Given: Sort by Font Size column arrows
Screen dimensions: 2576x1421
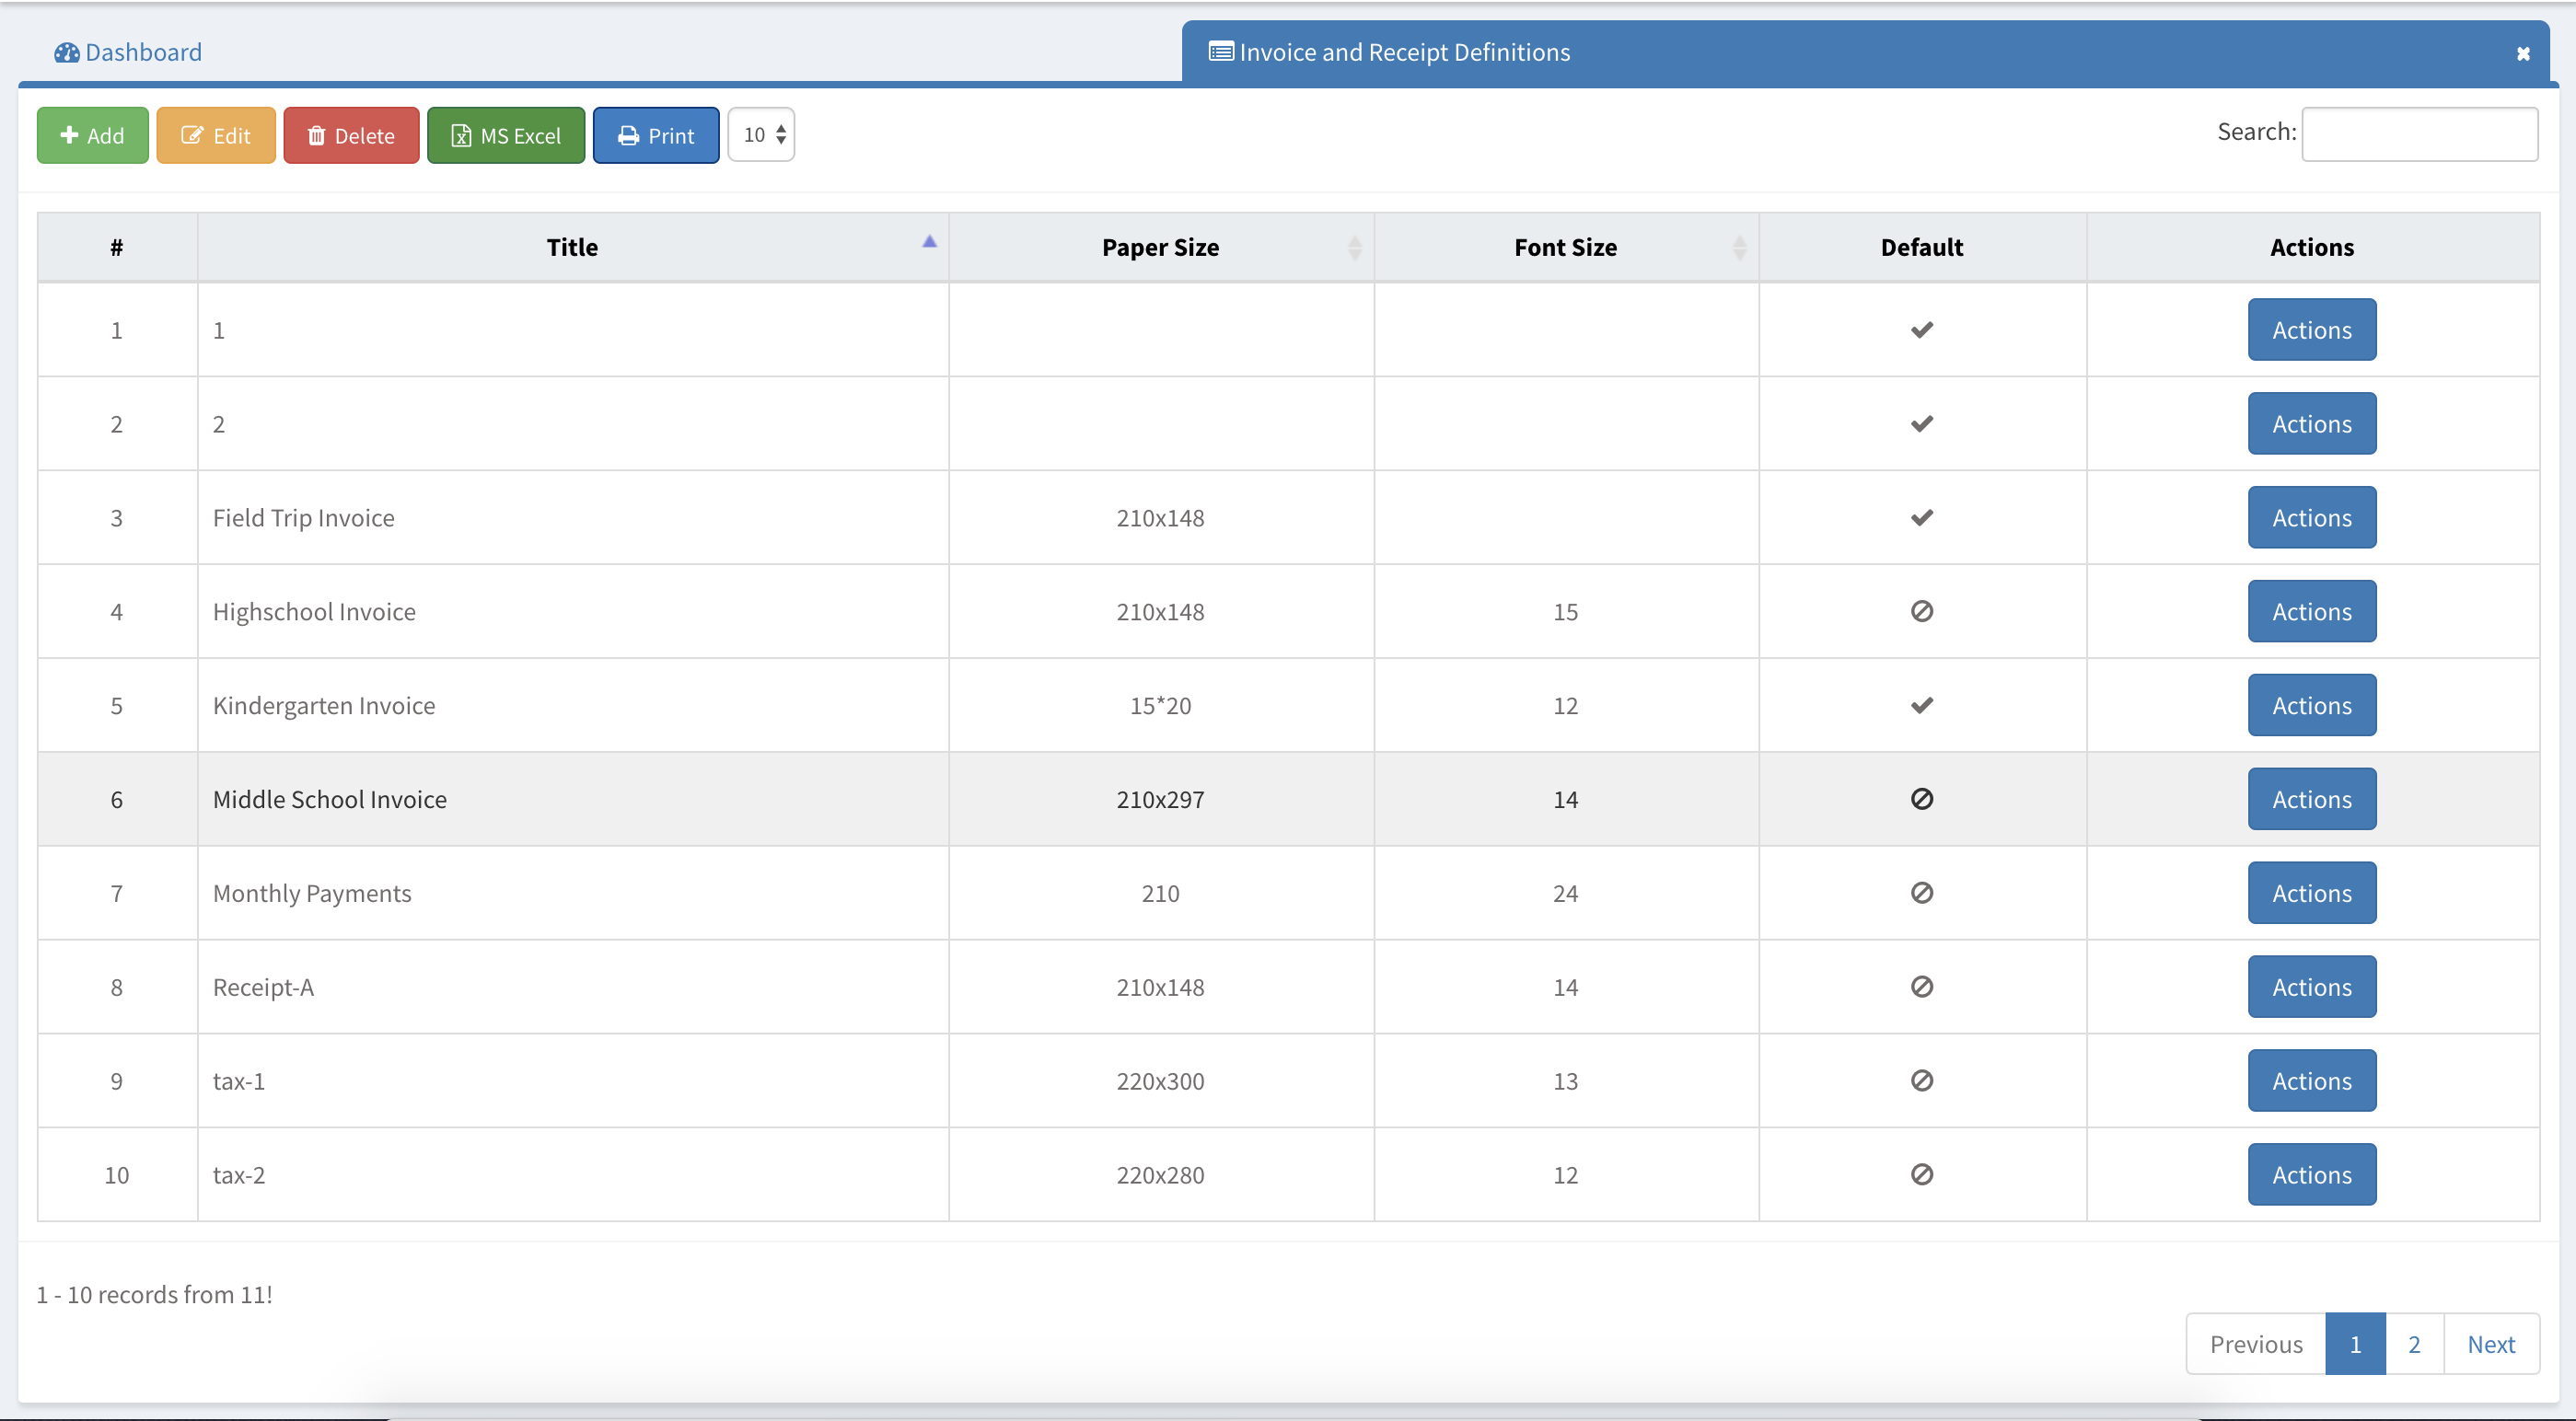Looking at the screenshot, I should click(x=1738, y=247).
